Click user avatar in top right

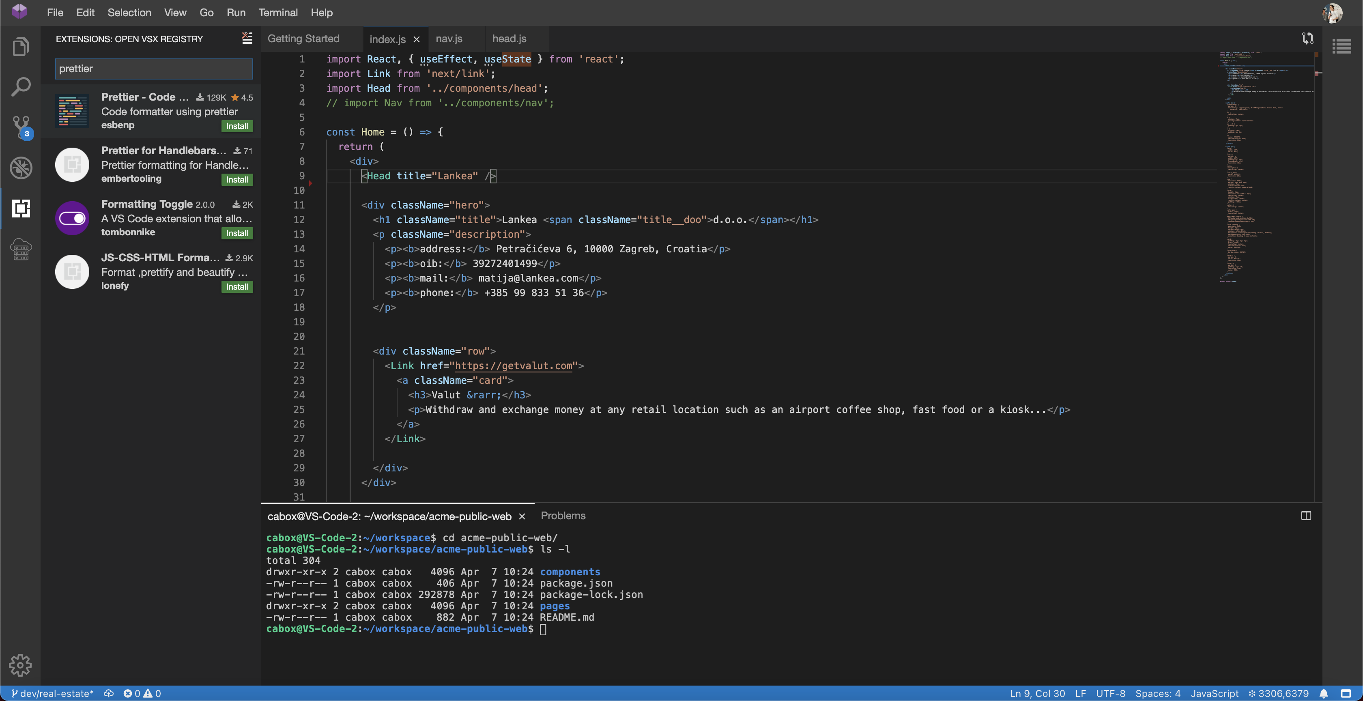coord(1332,13)
